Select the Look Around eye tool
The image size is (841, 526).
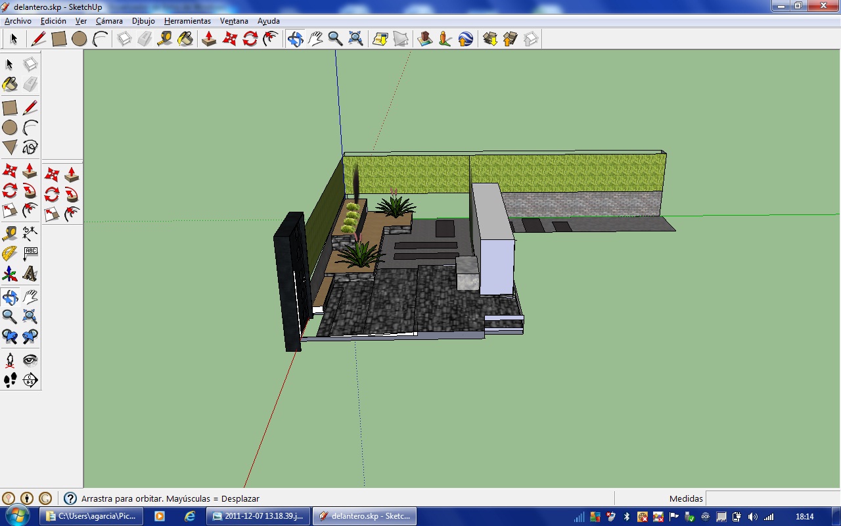(x=30, y=360)
